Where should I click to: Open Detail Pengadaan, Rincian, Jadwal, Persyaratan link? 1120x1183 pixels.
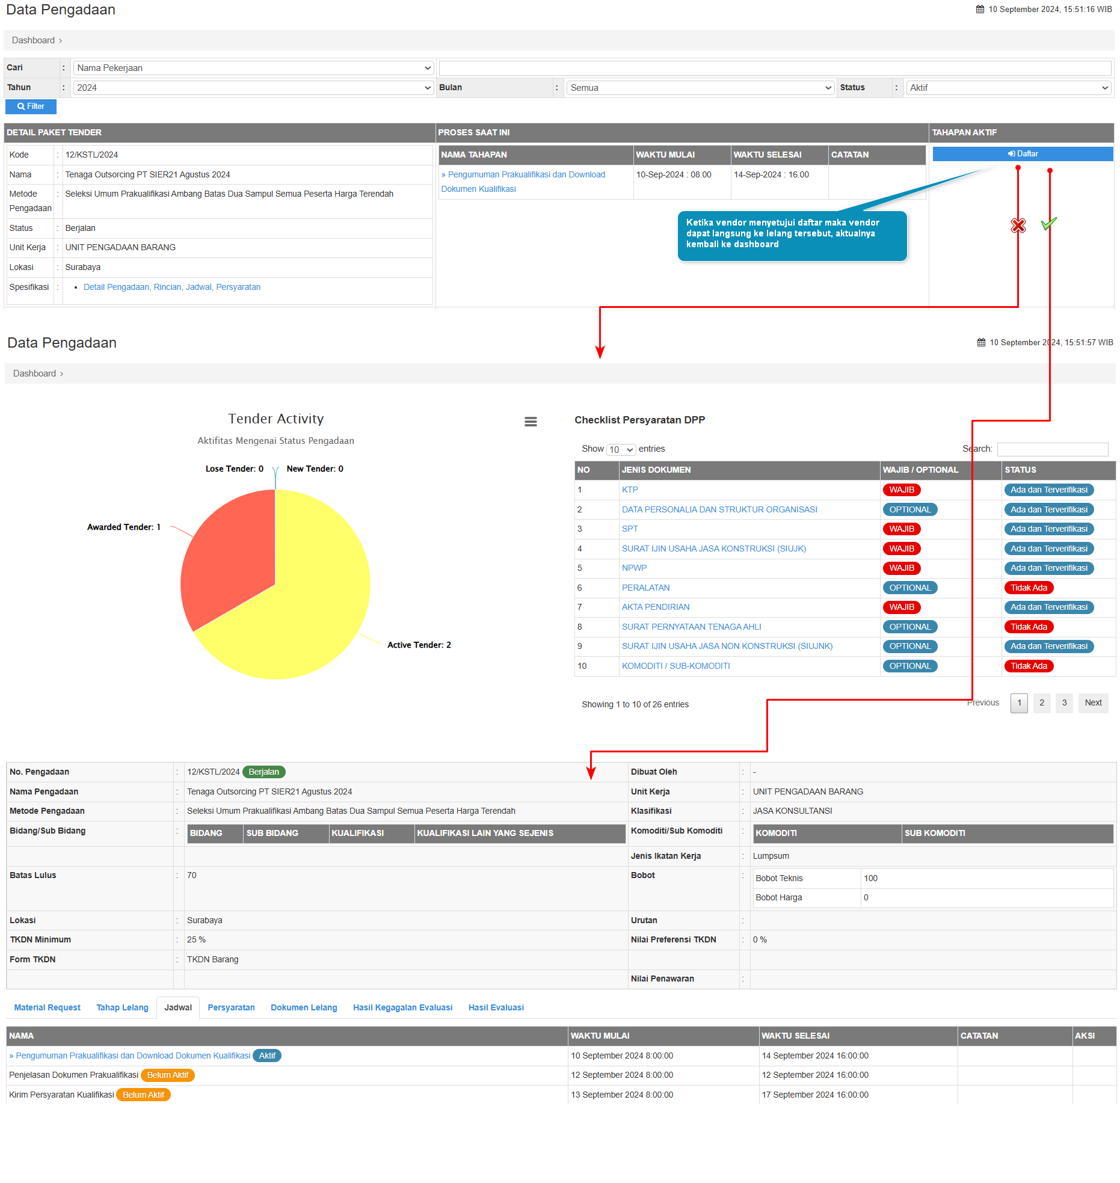pyautogui.click(x=172, y=287)
